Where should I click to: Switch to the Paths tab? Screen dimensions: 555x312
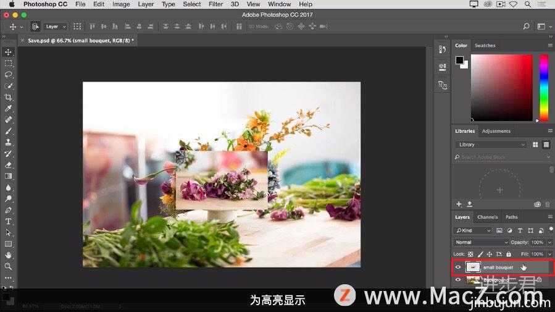[x=511, y=217]
